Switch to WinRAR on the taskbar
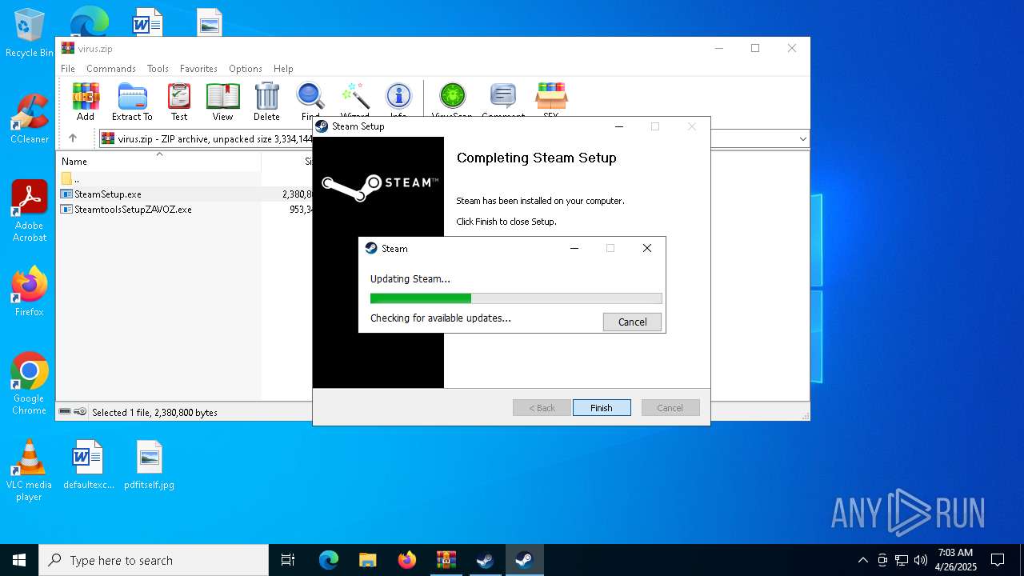1024x576 pixels. (446, 560)
